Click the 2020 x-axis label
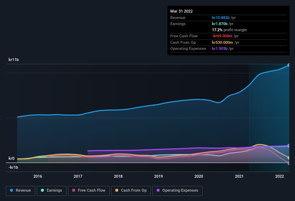 click(x=199, y=176)
